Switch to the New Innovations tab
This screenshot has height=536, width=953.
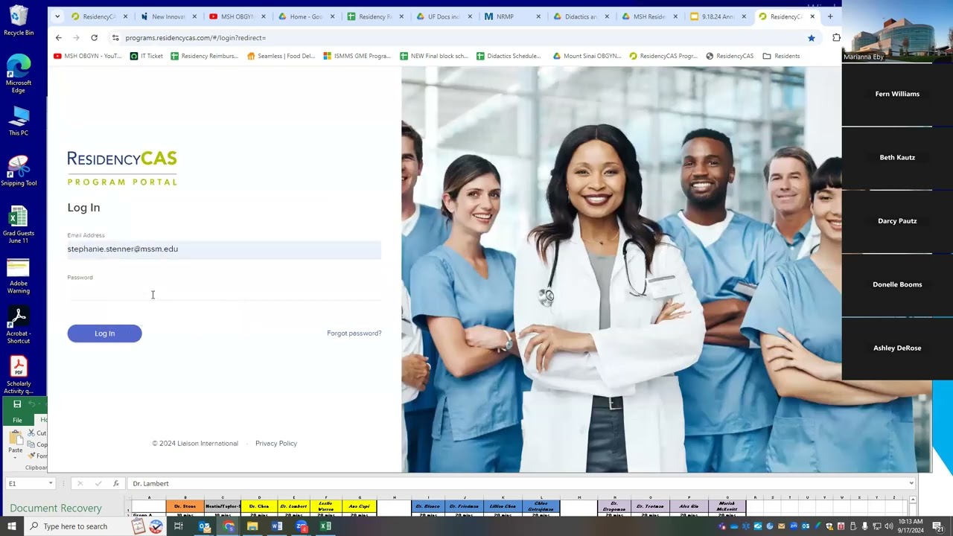pyautogui.click(x=168, y=16)
